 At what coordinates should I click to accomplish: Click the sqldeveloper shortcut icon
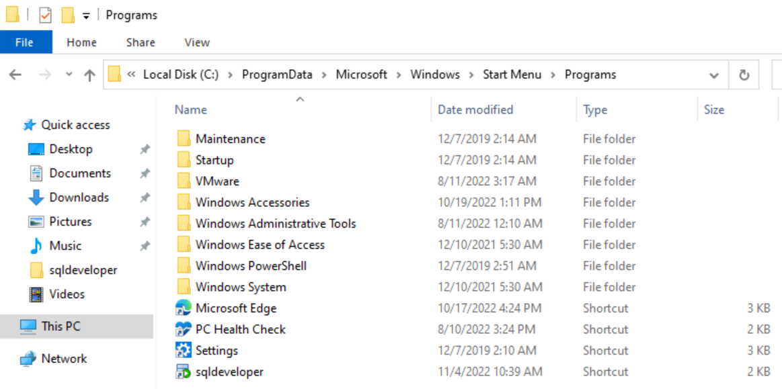coord(183,372)
